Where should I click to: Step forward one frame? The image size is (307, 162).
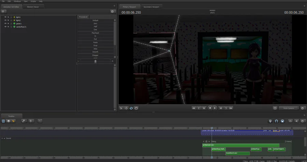221,108
